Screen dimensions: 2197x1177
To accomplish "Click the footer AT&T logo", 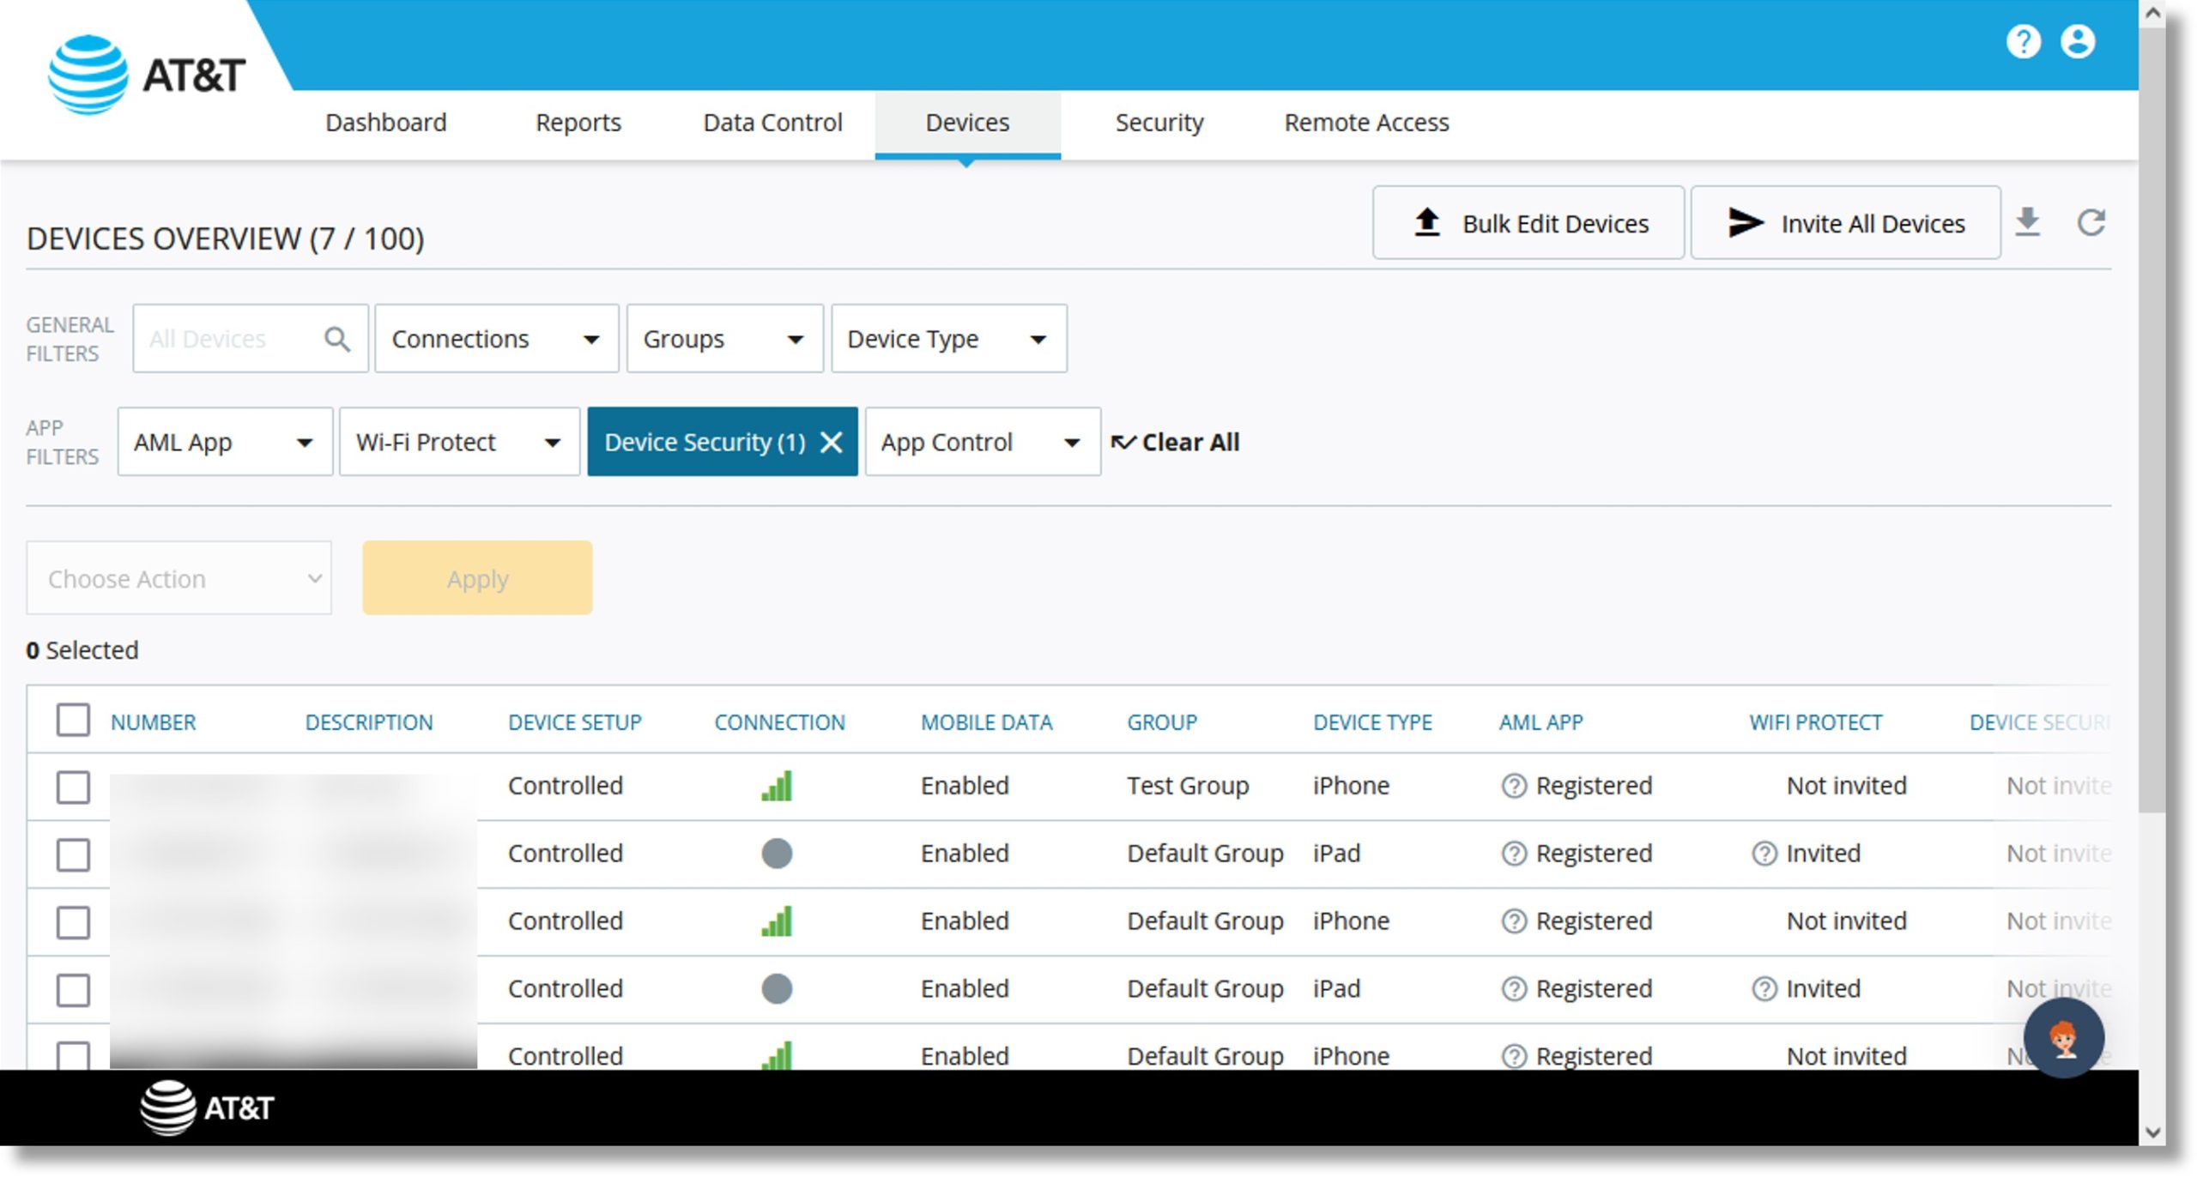I will 206,1108.
